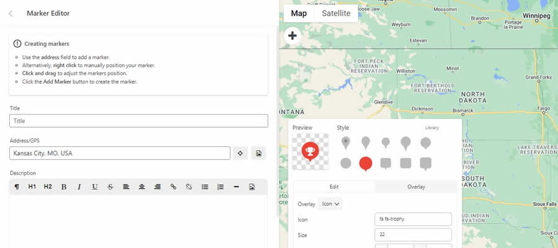Click inside the description text area
Screen dimensions: 558x248
click(138, 221)
